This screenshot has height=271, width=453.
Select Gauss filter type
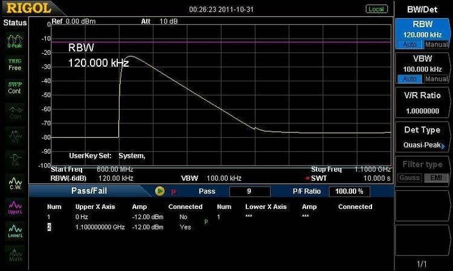click(409, 178)
